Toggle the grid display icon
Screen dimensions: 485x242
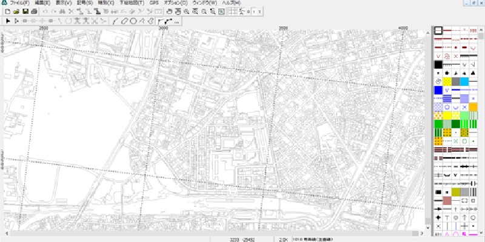click(232, 11)
